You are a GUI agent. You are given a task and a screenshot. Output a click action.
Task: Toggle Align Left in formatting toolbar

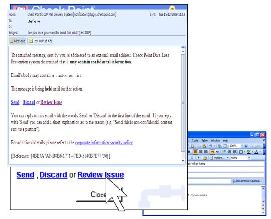click(x=196, y=152)
